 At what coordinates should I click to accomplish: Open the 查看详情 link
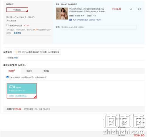17,33
